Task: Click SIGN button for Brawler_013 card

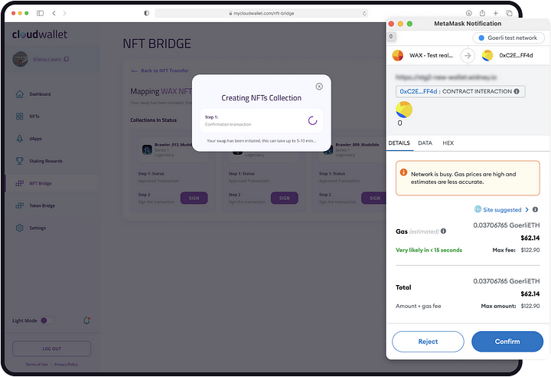Action: [194, 198]
